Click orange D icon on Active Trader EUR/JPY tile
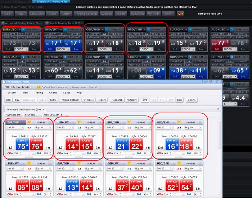 [29, 163]
